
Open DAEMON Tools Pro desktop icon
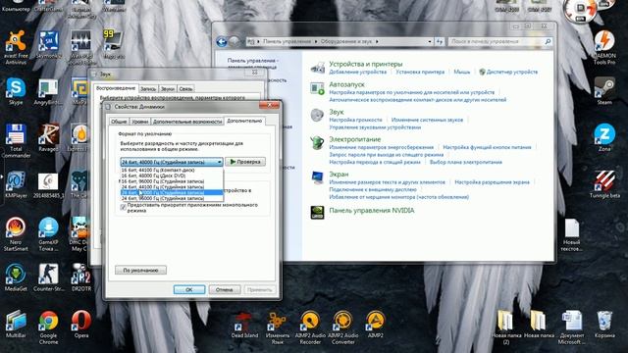(x=604, y=47)
